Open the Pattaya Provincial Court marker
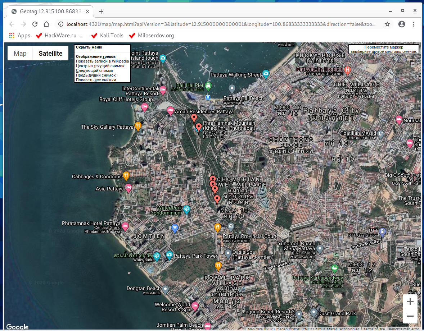424x331 pixels. [x=231, y=226]
